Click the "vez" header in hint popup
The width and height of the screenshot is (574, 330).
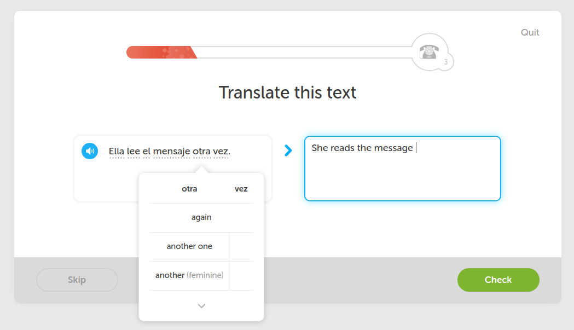(241, 189)
